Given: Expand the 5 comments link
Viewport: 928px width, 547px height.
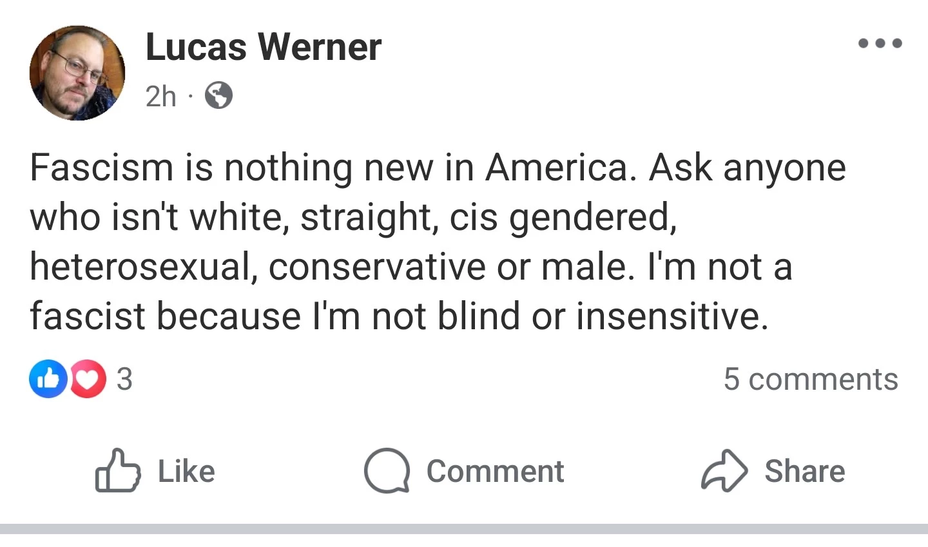Looking at the screenshot, I should [810, 379].
